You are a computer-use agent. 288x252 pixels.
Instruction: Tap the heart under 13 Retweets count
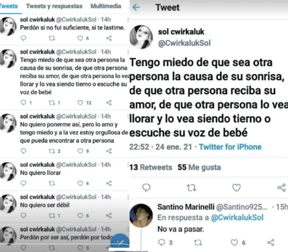point(237,188)
